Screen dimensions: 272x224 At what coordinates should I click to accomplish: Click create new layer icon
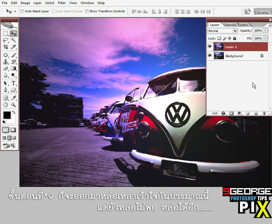(x=256, y=113)
